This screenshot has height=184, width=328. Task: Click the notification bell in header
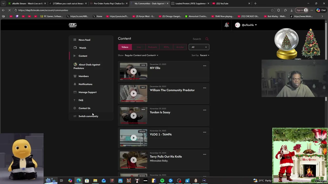227,25
